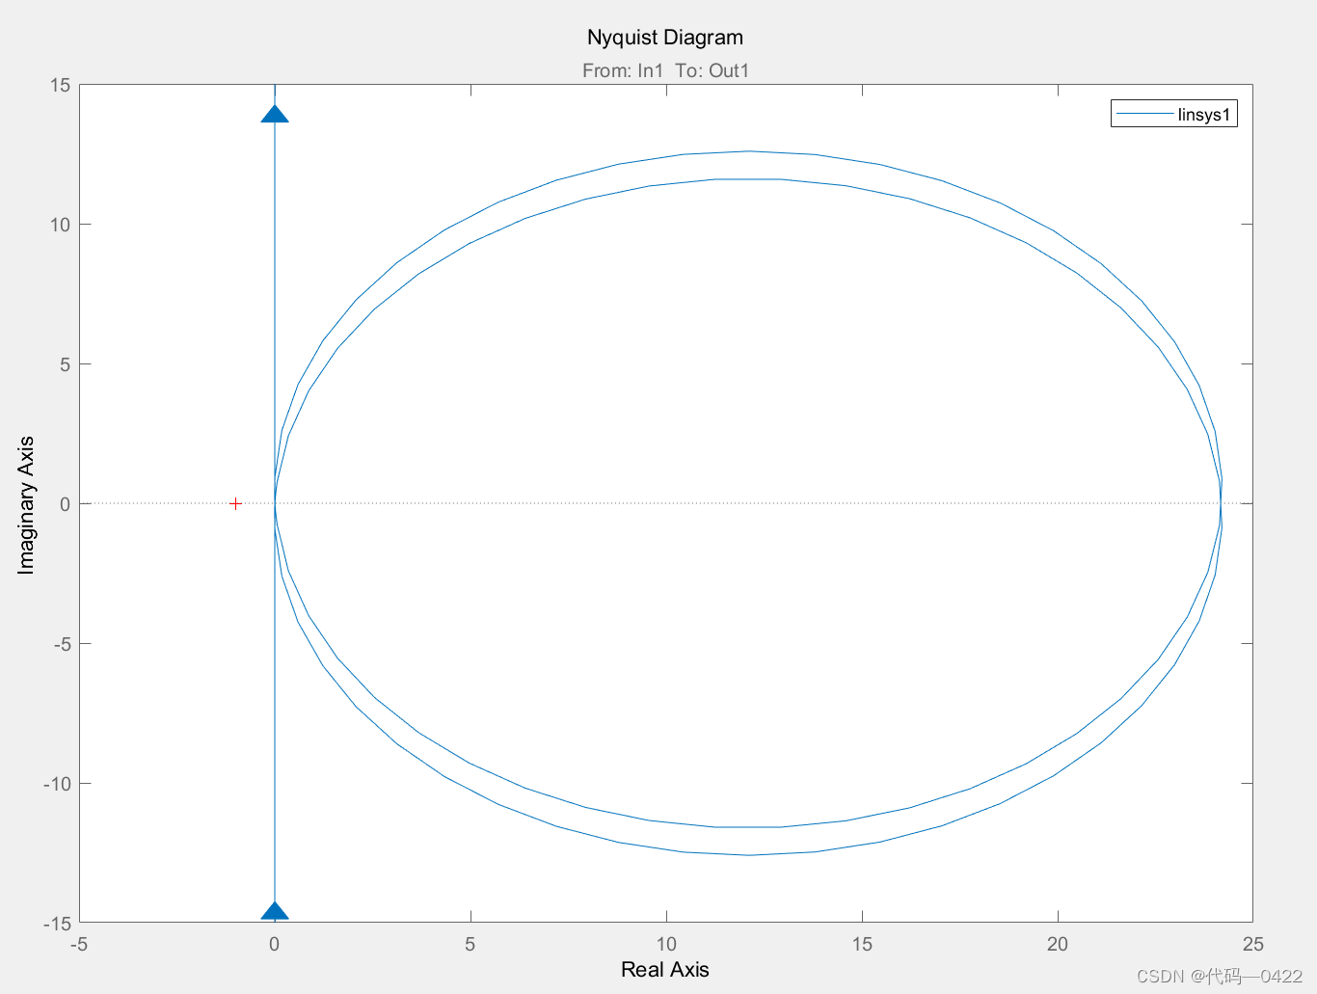Click the upper arrow on the Nyquist curve
The width and height of the screenshot is (1317, 994).
(275, 114)
